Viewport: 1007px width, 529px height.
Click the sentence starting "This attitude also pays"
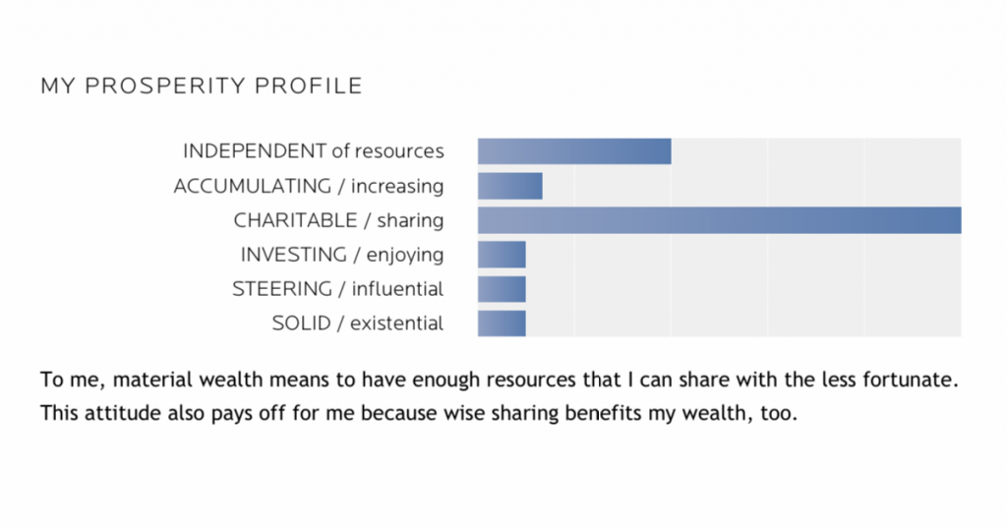click(x=418, y=413)
